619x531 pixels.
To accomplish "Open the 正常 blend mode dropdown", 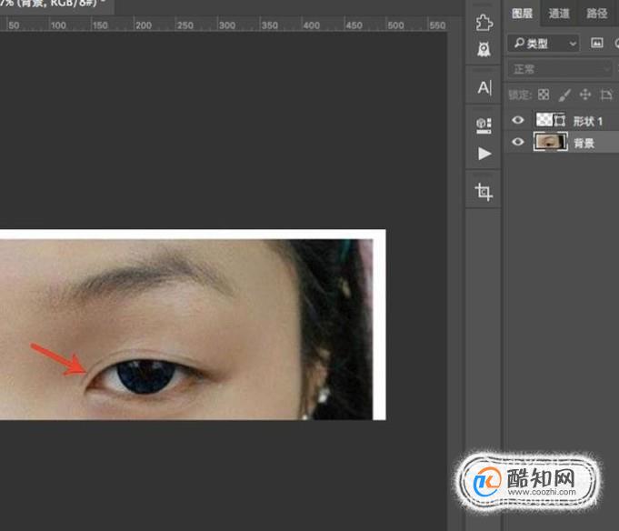I will pyautogui.click(x=560, y=69).
